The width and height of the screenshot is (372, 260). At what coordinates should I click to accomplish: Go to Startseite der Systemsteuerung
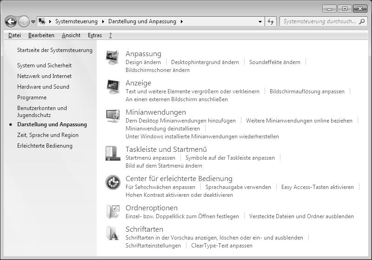tap(55, 50)
